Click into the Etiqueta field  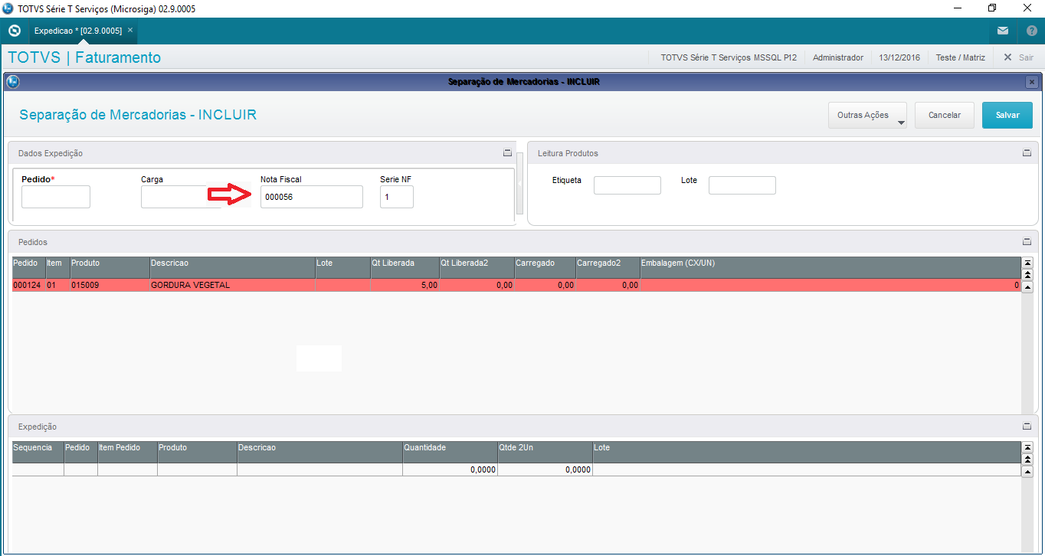tap(627, 185)
